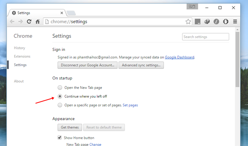
Task: Click the scrollbar up arrow
Action: (x=237, y=30)
